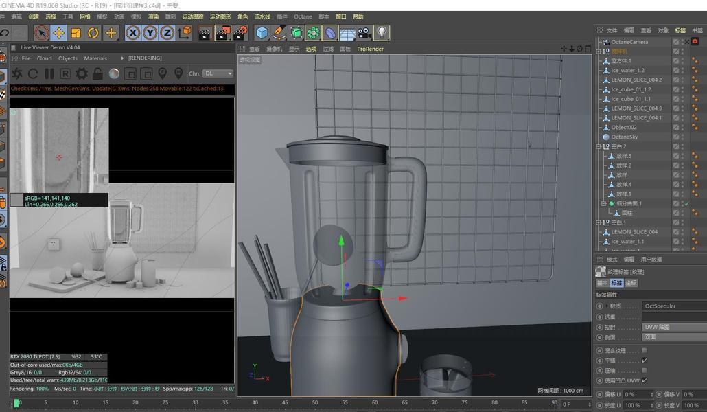Pause the Live Viewer rendering

click(49, 73)
